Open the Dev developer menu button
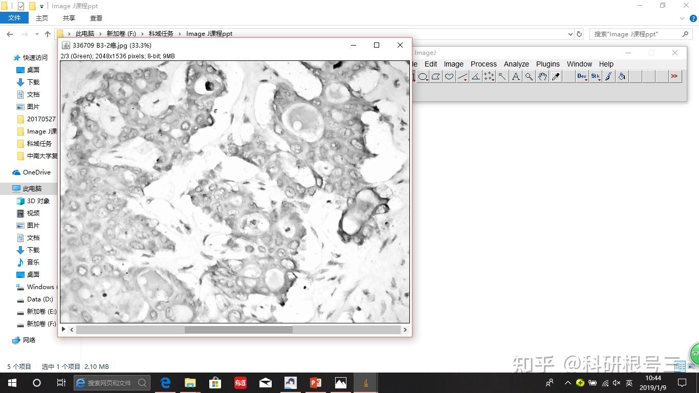699x393 pixels. 582,77
